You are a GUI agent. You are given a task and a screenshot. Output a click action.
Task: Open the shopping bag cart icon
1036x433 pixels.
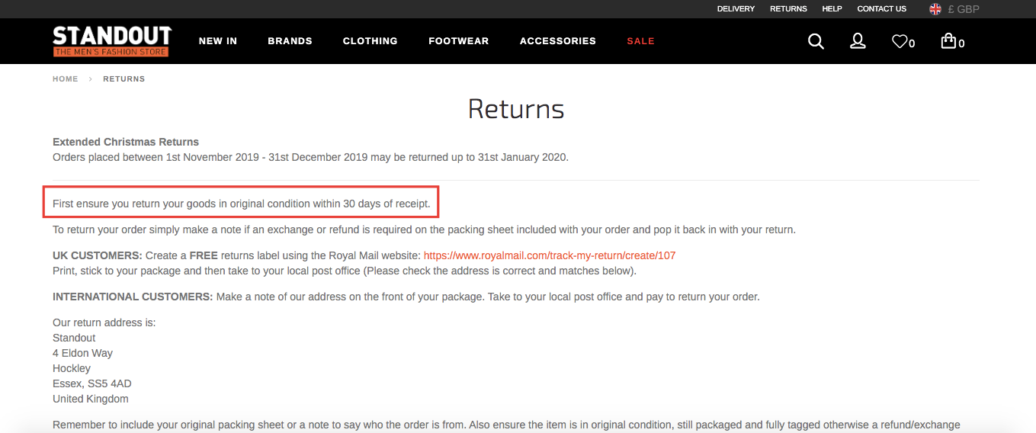[x=948, y=41]
